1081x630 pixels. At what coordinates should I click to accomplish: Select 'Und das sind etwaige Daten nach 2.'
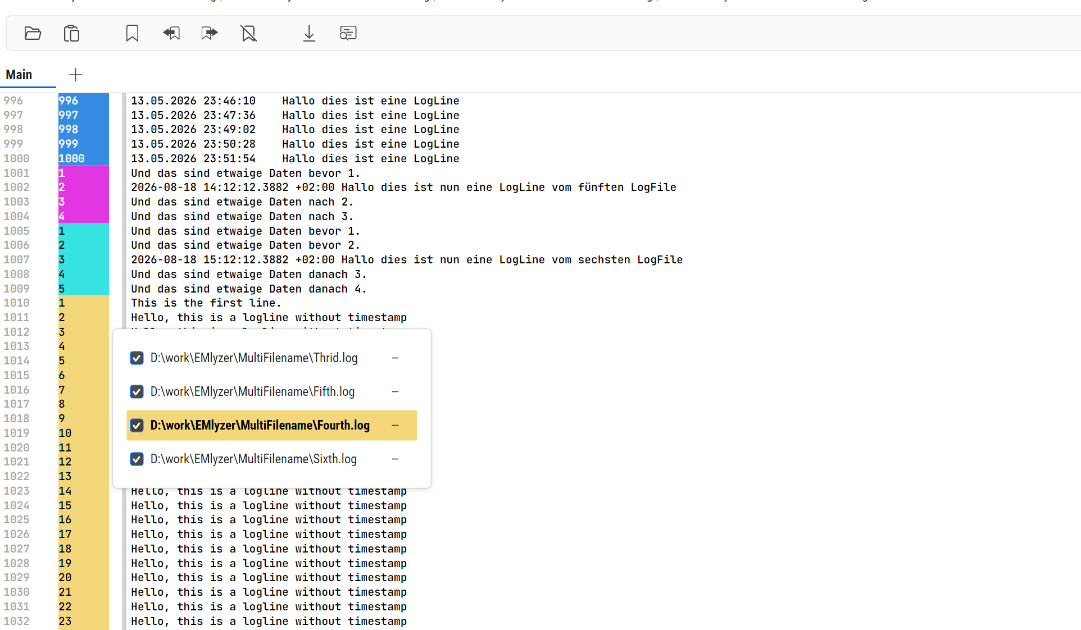click(x=242, y=202)
